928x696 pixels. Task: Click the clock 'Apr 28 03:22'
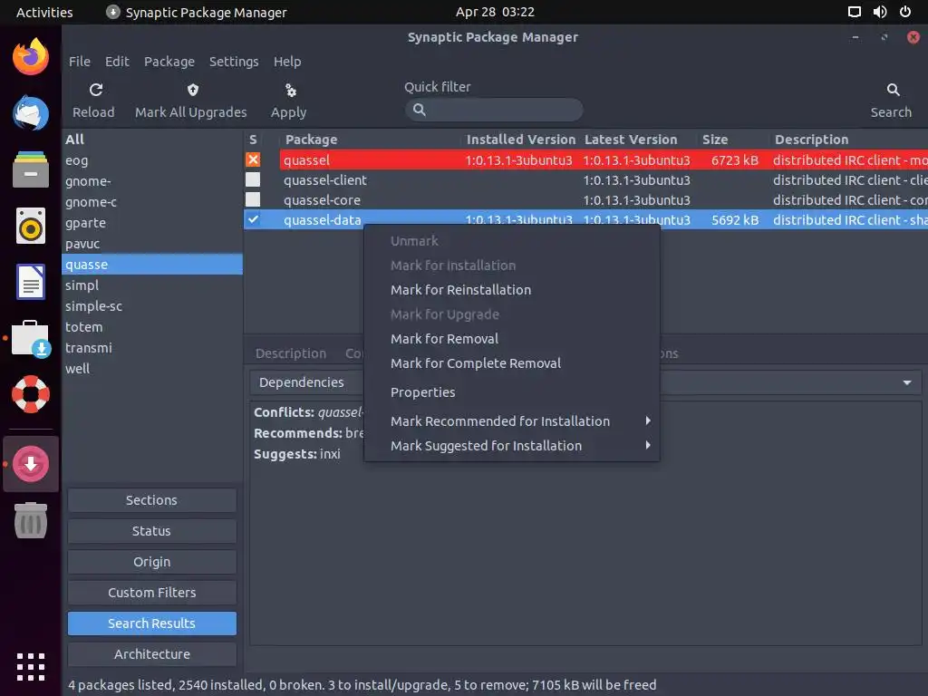click(x=495, y=12)
